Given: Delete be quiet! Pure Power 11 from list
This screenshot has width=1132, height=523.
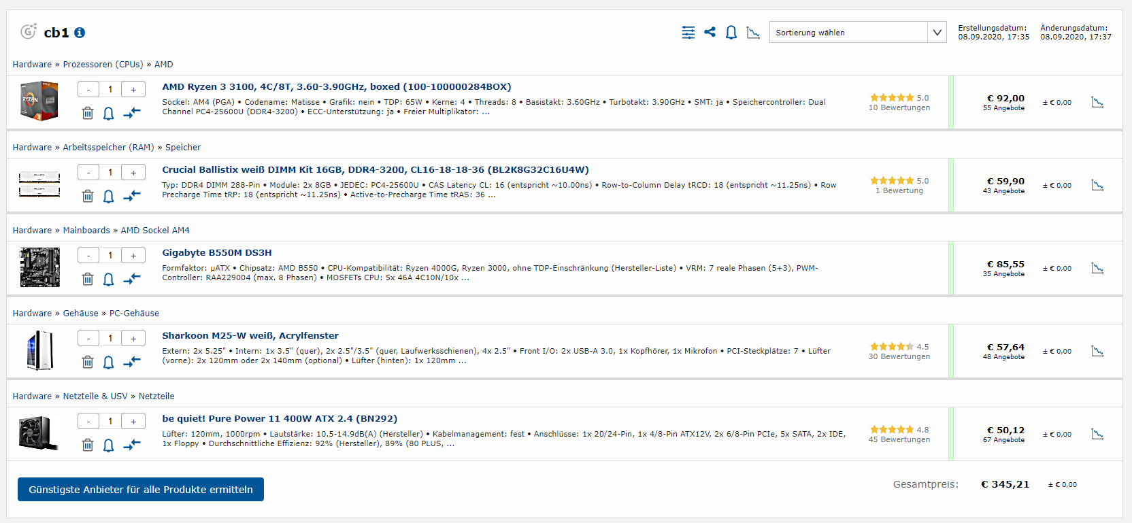Looking at the screenshot, I should point(88,445).
